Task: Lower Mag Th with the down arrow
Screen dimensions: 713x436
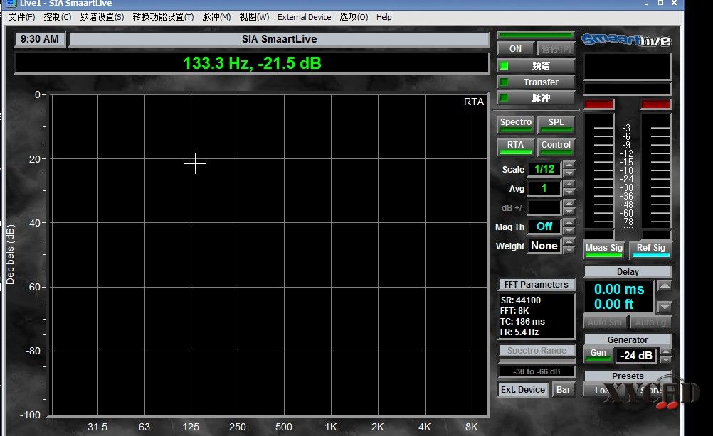Action: (x=569, y=230)
